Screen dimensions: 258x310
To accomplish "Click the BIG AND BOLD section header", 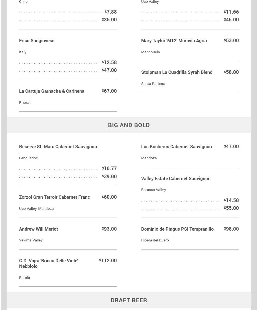I will (129, 125).
